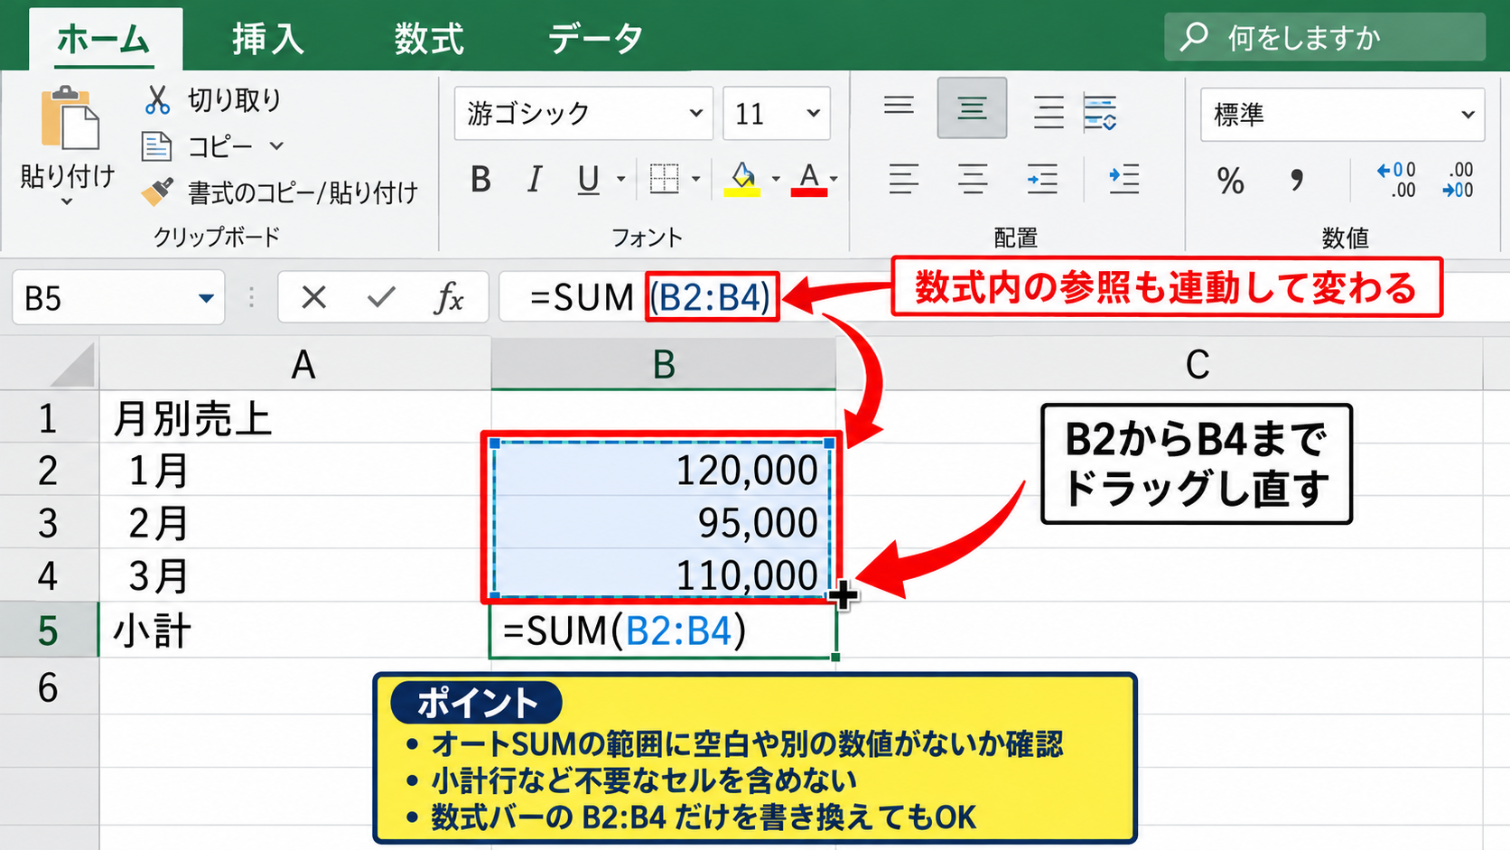Viewport: 1510px width, 850px height.
Task: Apply percent style format
Action: point(1230,181)
